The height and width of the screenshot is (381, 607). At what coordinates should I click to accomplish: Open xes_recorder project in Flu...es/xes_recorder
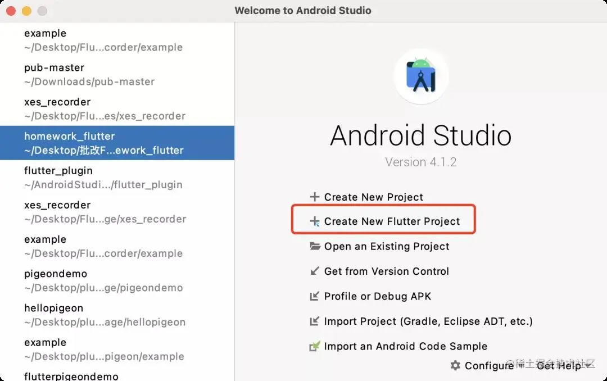(x=117, y=109)
